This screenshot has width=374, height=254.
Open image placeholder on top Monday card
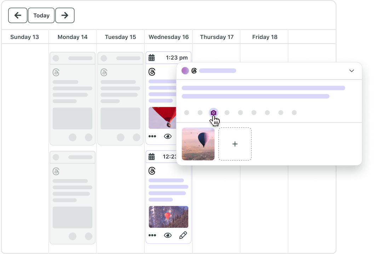coord(73,119)
